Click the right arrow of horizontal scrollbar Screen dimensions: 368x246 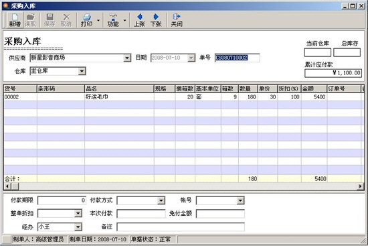tap(360, 186)
